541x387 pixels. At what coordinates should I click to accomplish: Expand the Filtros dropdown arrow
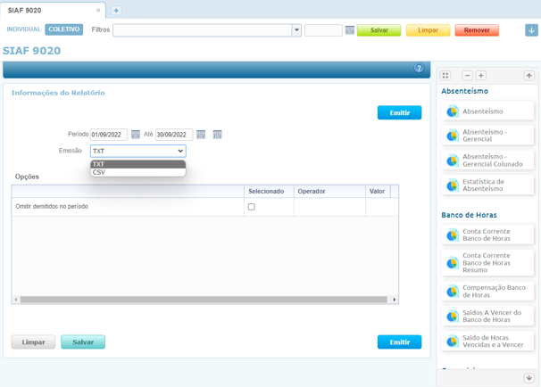296,30
